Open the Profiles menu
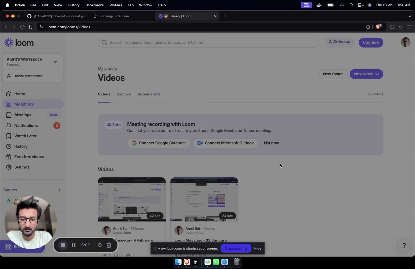The height and width of the screenshot is (269, 415). [116, 5]
